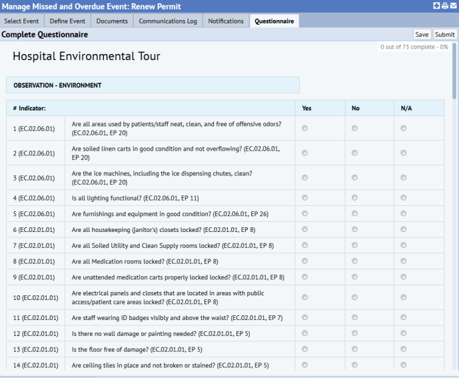Go to the Documents tab
Viewport: 459px width, 378px height.
pos(112,21)
